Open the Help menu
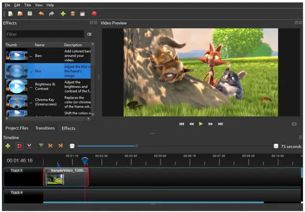 (50, 5)
